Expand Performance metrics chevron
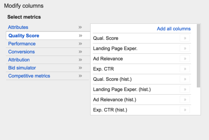The image size is (209, 140). click(80, 44)
